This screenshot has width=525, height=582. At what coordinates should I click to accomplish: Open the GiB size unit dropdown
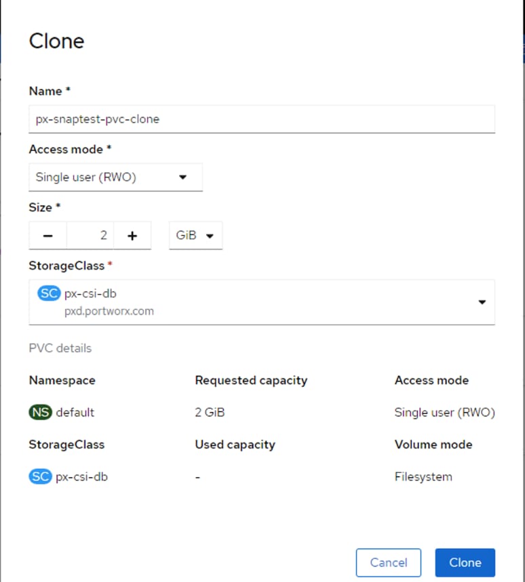pos(195,236)
